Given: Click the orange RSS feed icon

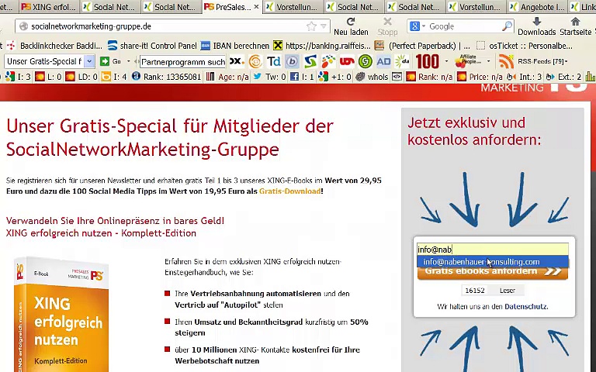Looking at the screenshot, I should pyautogui.click(x=505, y=61).
